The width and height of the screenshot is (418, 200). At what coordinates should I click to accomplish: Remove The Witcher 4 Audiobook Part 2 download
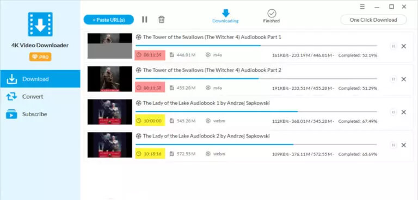pyautogui.click(x=404, y=79)
